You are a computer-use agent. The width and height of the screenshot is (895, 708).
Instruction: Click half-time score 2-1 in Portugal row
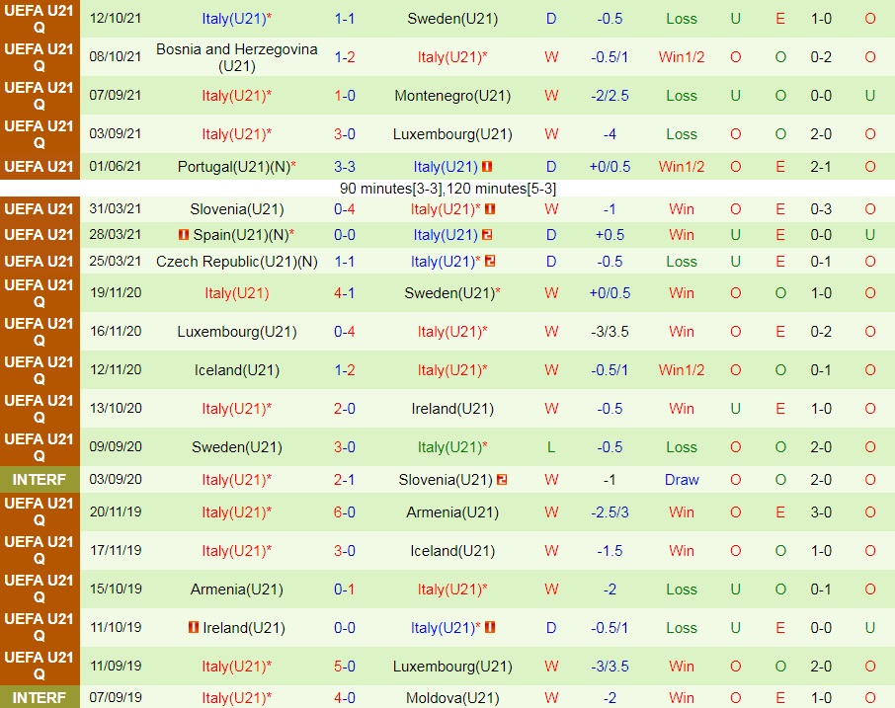[x=821, y=167]
